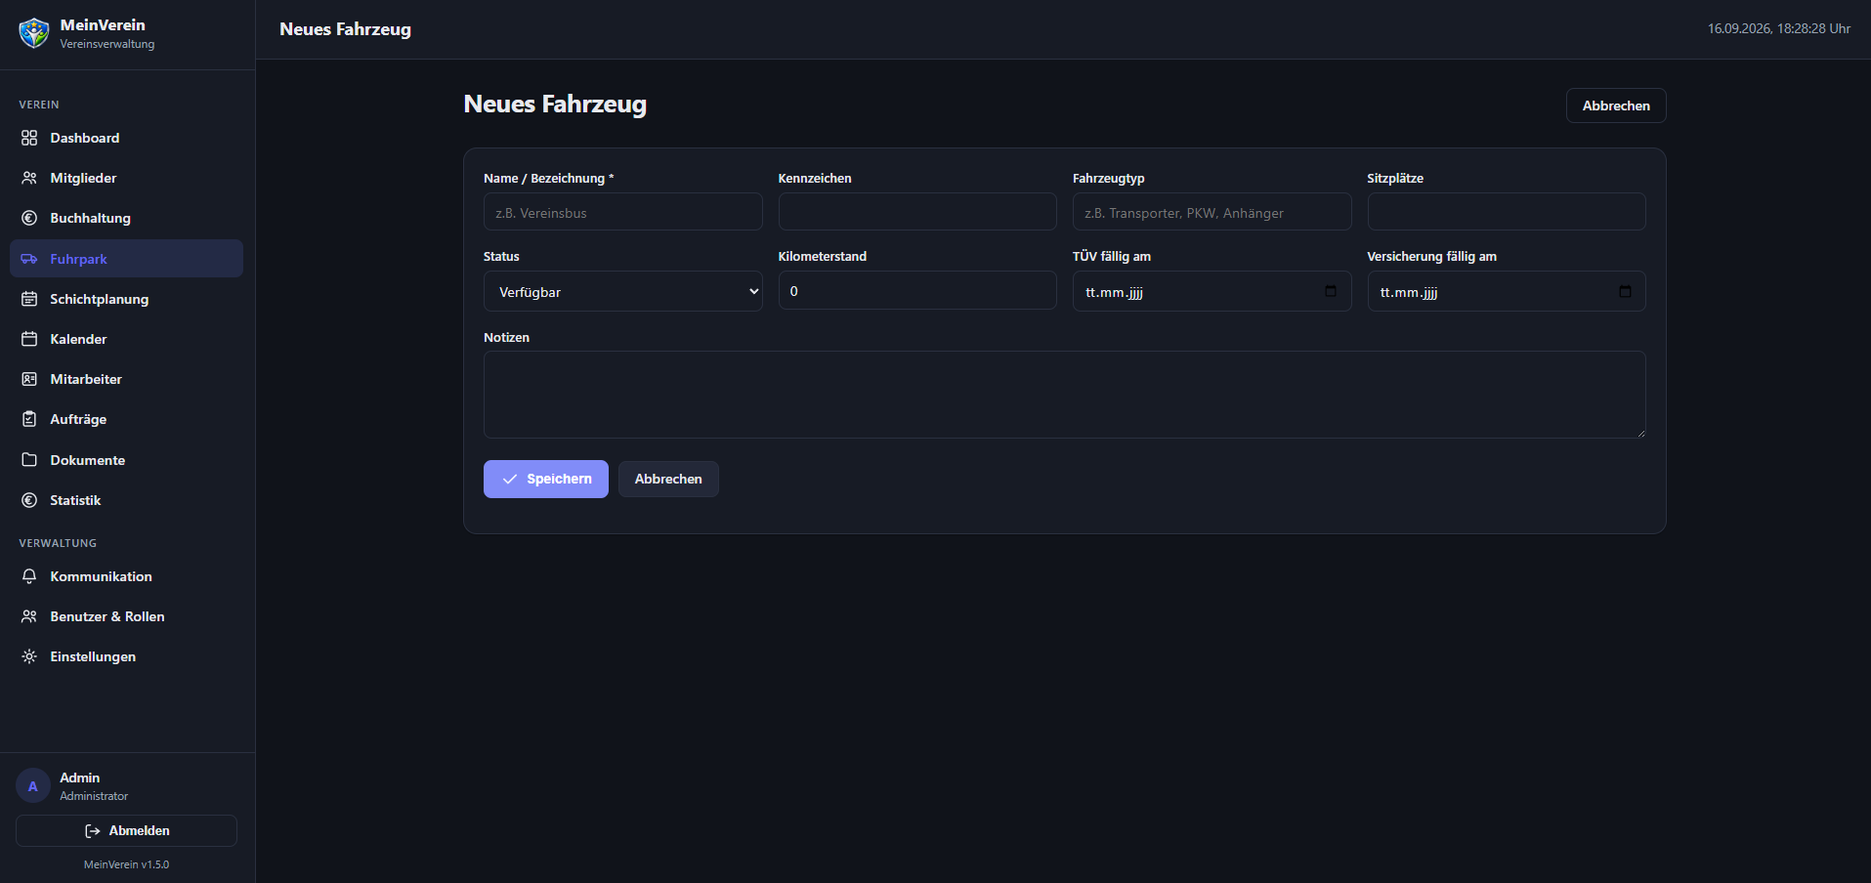Image resolution: width=1871 pixels, height=883 pixels.
Task: Go to Mitglieder in the sidebar
Action: [x=126, y=178]
